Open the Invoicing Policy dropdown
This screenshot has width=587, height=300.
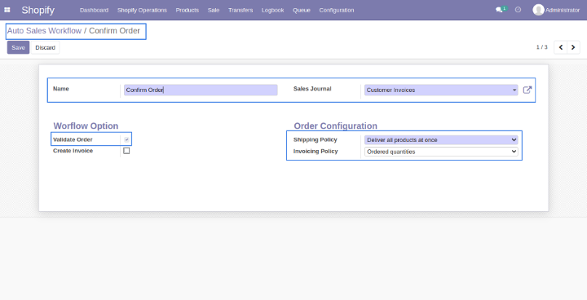click(441, 152)
